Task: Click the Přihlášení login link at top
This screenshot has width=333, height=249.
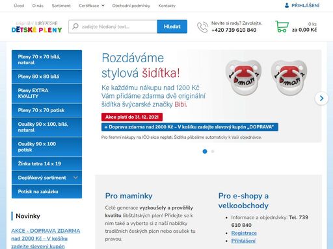Action: [x=305, y=5]
